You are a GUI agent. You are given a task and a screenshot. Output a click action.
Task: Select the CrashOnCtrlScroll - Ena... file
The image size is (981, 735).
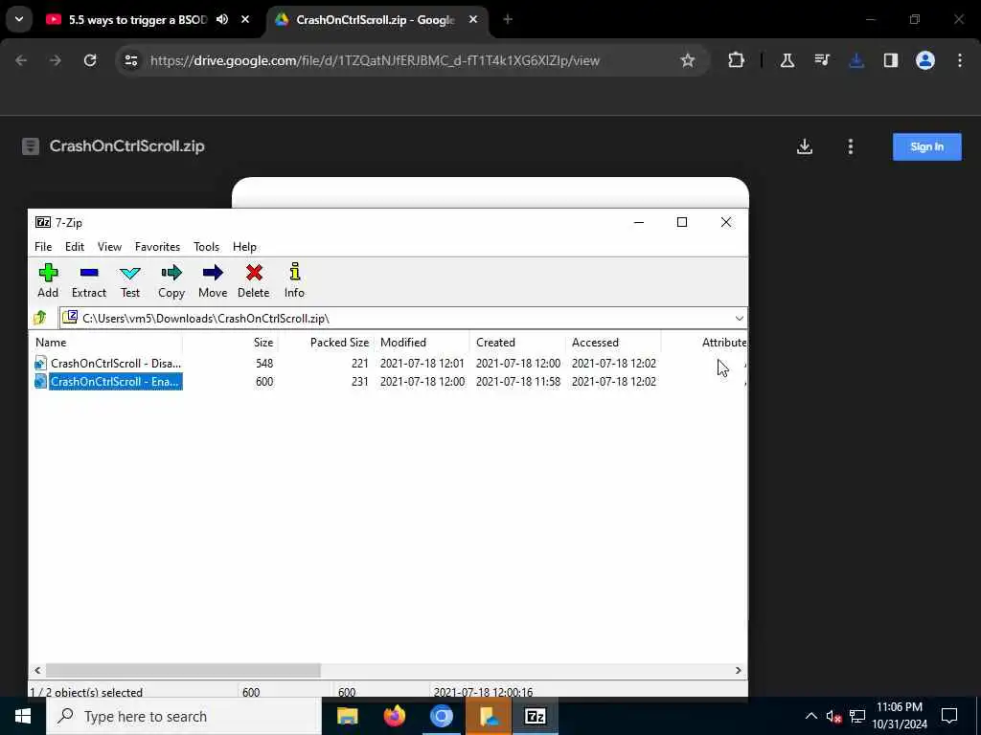pos(116,381)
